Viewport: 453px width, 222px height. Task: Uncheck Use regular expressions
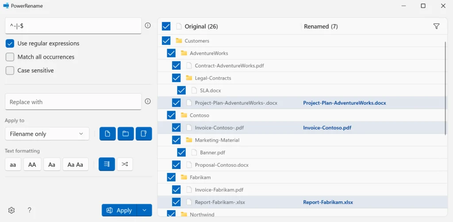10,44
